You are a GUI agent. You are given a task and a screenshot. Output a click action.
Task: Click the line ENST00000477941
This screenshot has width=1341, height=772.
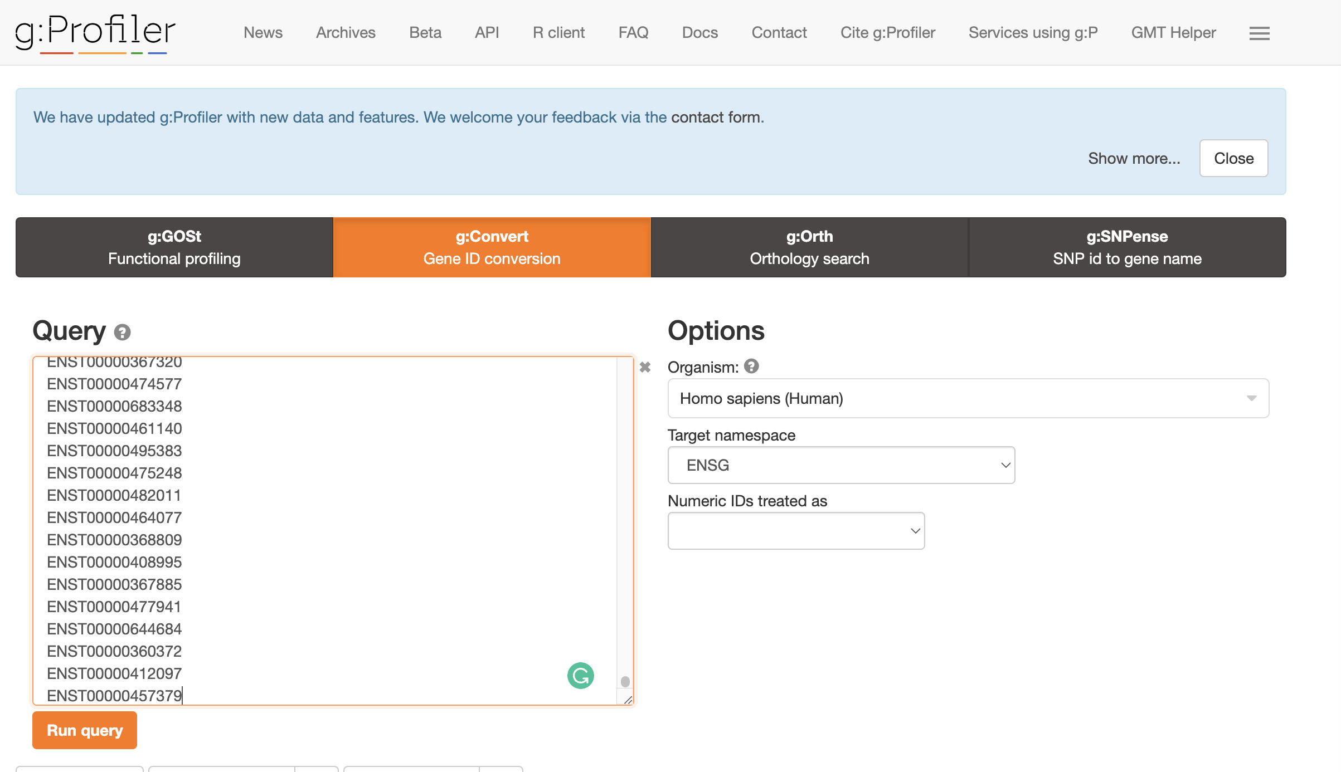point(114,607)
